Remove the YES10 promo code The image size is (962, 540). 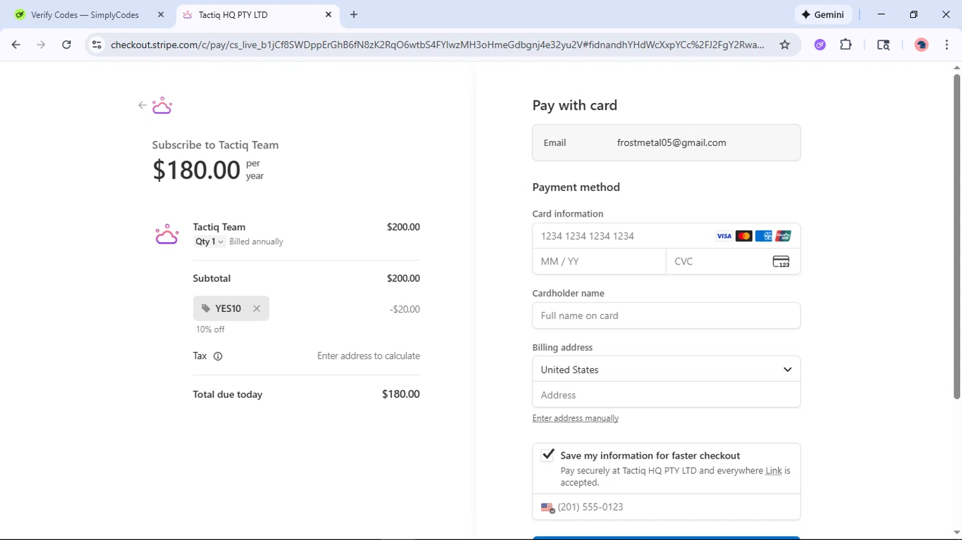[257, 309]
